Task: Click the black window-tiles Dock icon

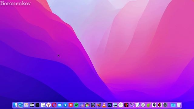Action: (32, 105)
